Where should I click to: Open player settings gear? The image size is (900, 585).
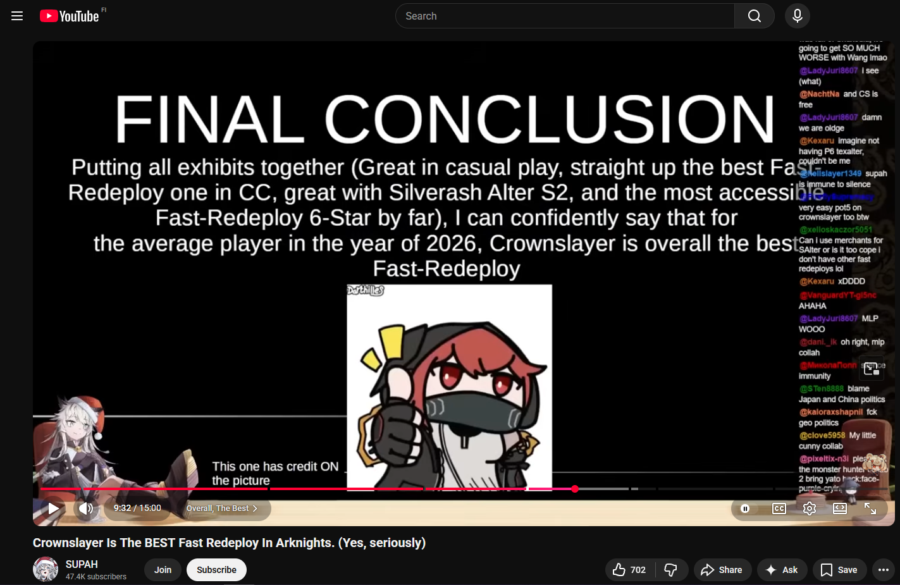point(810,508)
